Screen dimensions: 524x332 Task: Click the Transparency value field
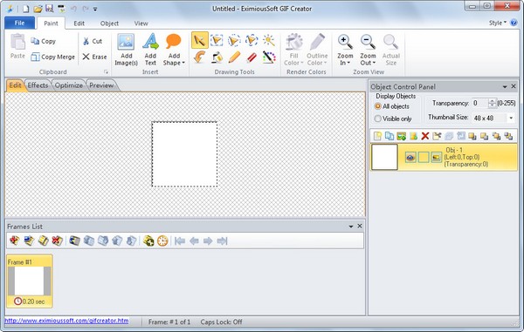(479, 103)
